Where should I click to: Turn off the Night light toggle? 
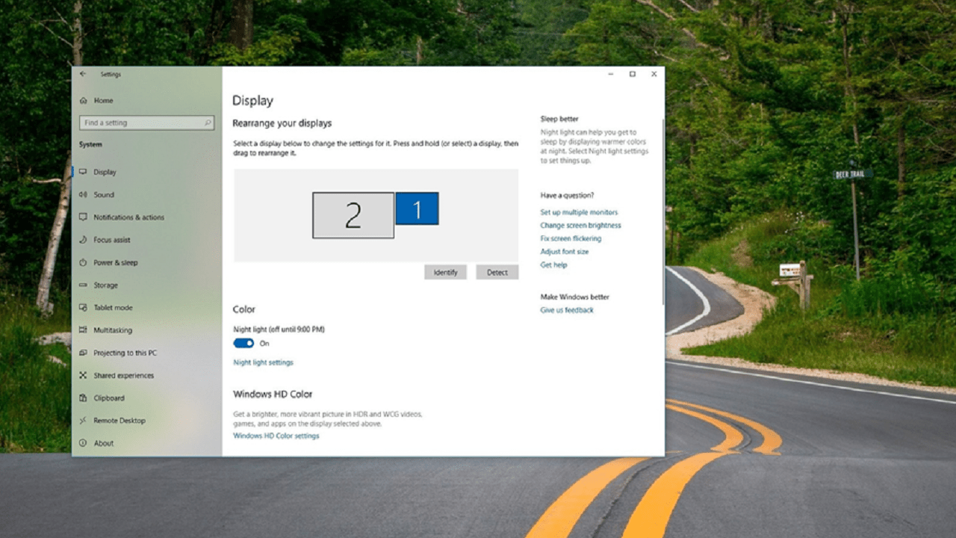(x=243, y=343)
